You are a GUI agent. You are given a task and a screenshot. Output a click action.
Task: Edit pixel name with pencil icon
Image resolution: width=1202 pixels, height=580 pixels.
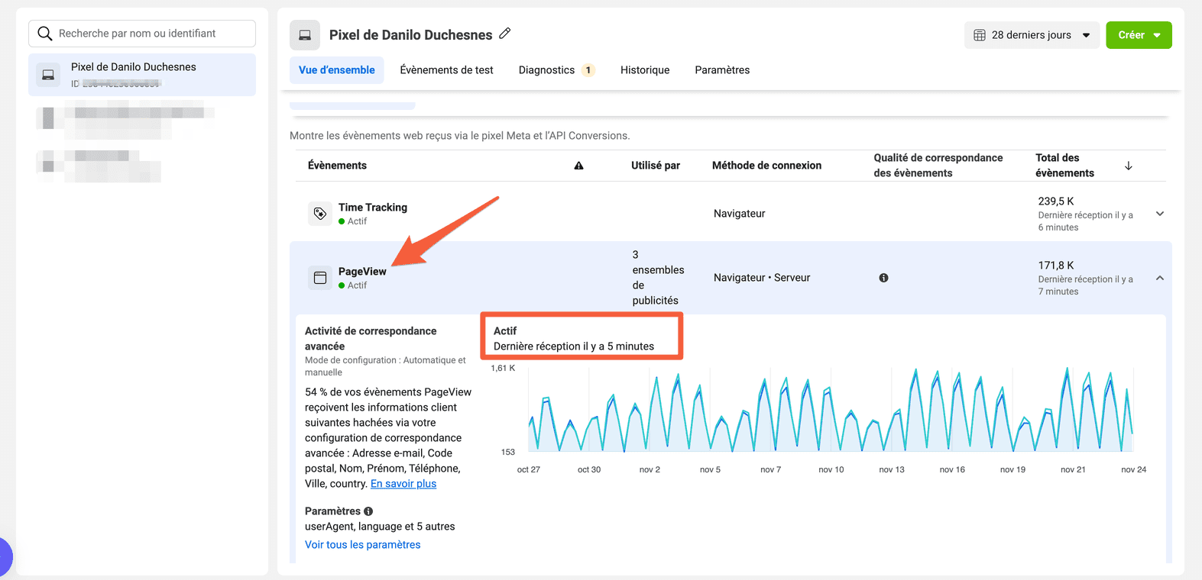(504, 34)
